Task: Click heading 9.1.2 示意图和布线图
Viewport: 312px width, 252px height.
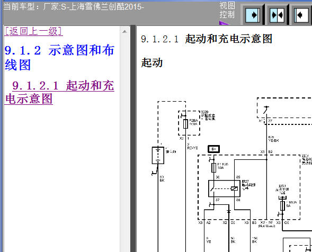Action: coord(59,58)
